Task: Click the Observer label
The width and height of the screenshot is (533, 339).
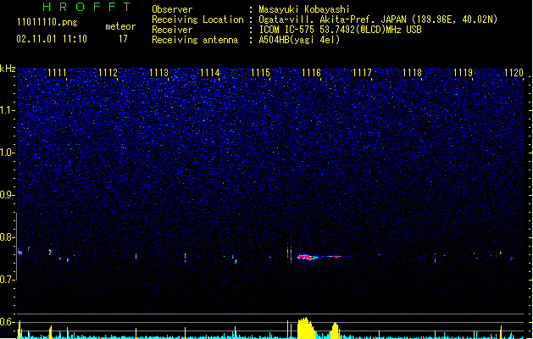Action: tap(172, 9)
